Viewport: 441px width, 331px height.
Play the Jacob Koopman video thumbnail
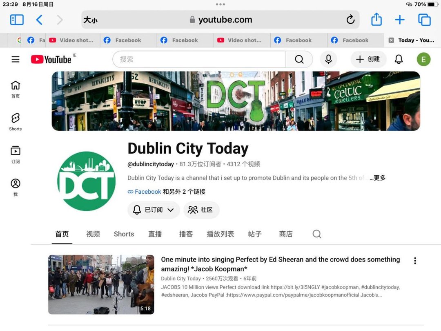(101, 284)
